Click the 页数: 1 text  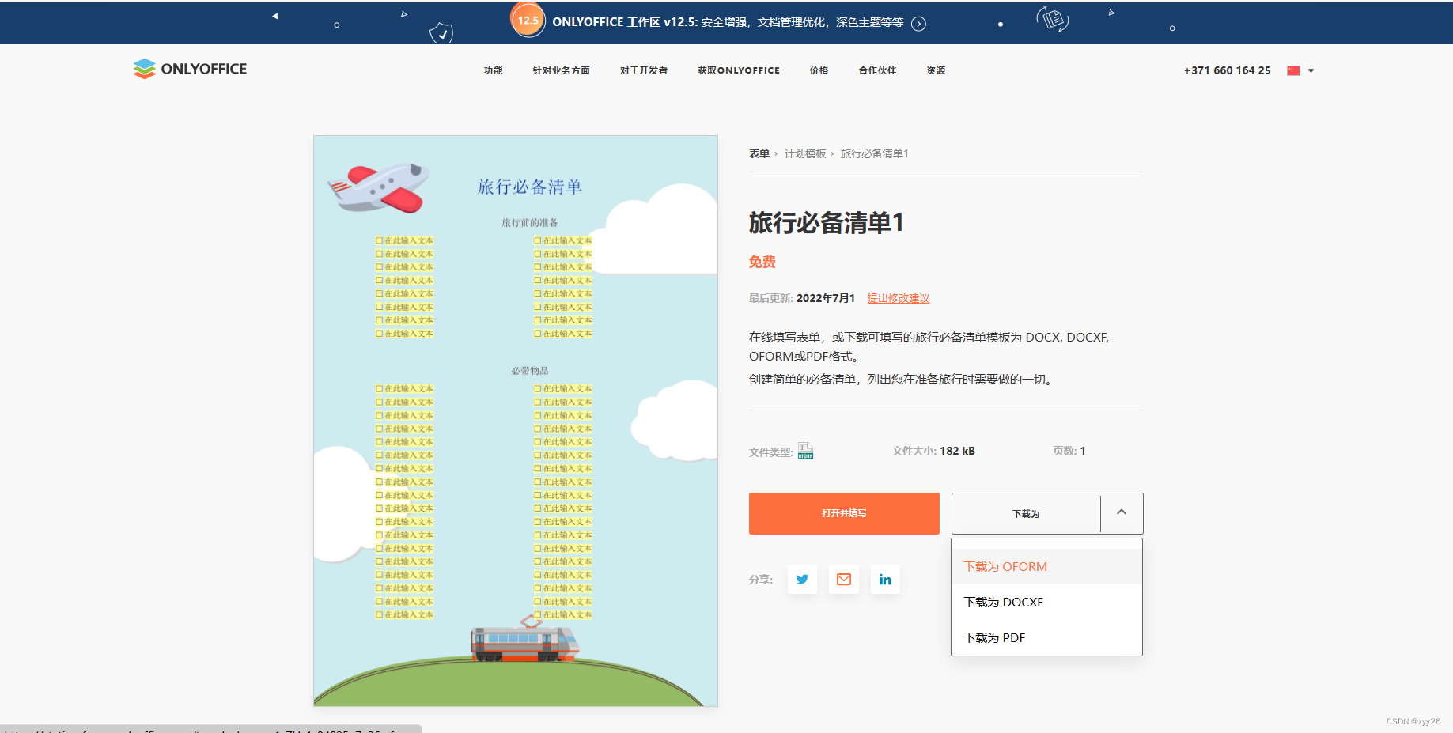click(1069, 451)
